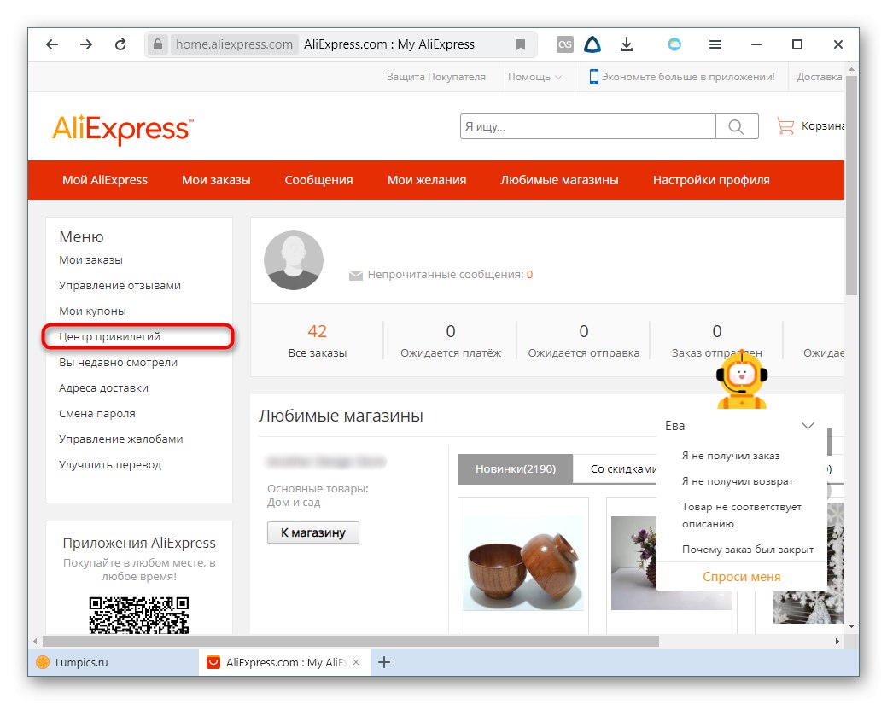Collapse the Ева chat panel chevron
Screen dimensions: 887x704
pyautogui.click(x=808, y=425)
